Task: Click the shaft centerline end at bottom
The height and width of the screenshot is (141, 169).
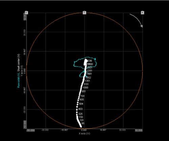Action: (81, 127)
